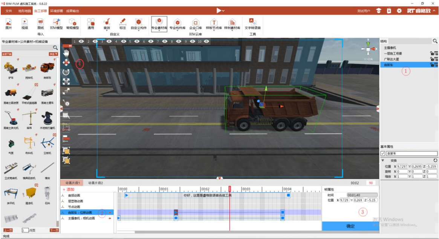The width and height of the screenshot is (439, 239).
Task: Uncheck the 自卸车 enabled checkbox in 基本属性
Action: [383, 153]
